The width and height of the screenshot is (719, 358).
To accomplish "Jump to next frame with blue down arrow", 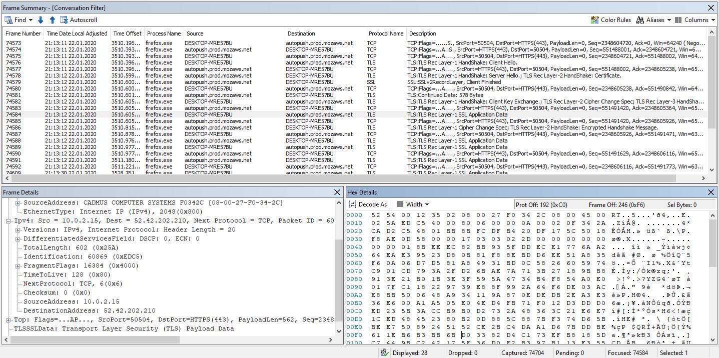I will point(41,20).
